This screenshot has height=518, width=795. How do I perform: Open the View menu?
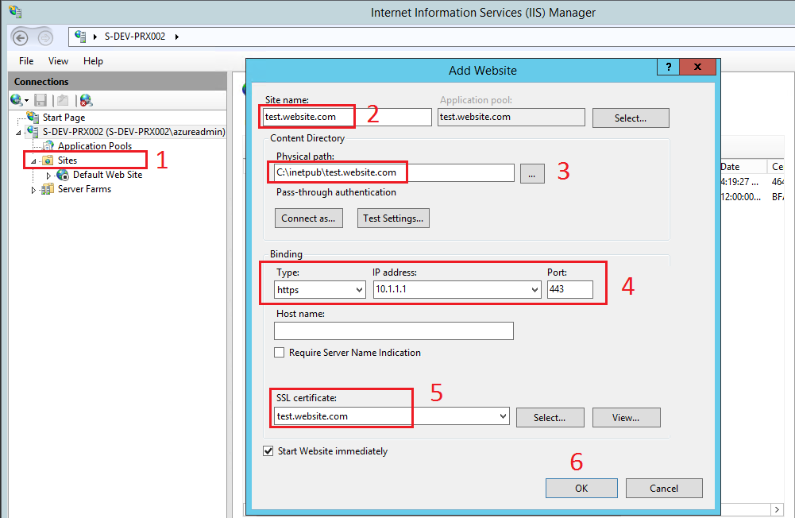pos(58,61)
